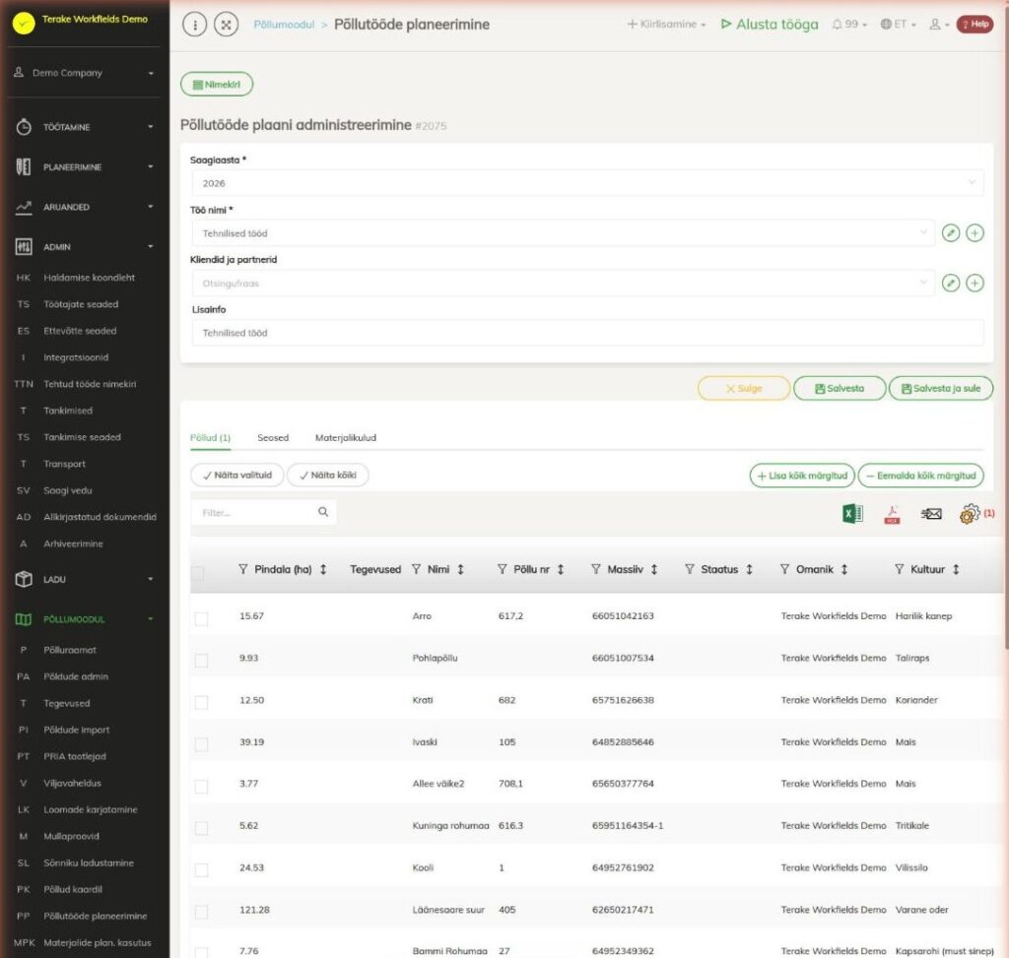
Task: Open the Nimekiri list view
Action: pyautogui.click(x=217, y=85)
